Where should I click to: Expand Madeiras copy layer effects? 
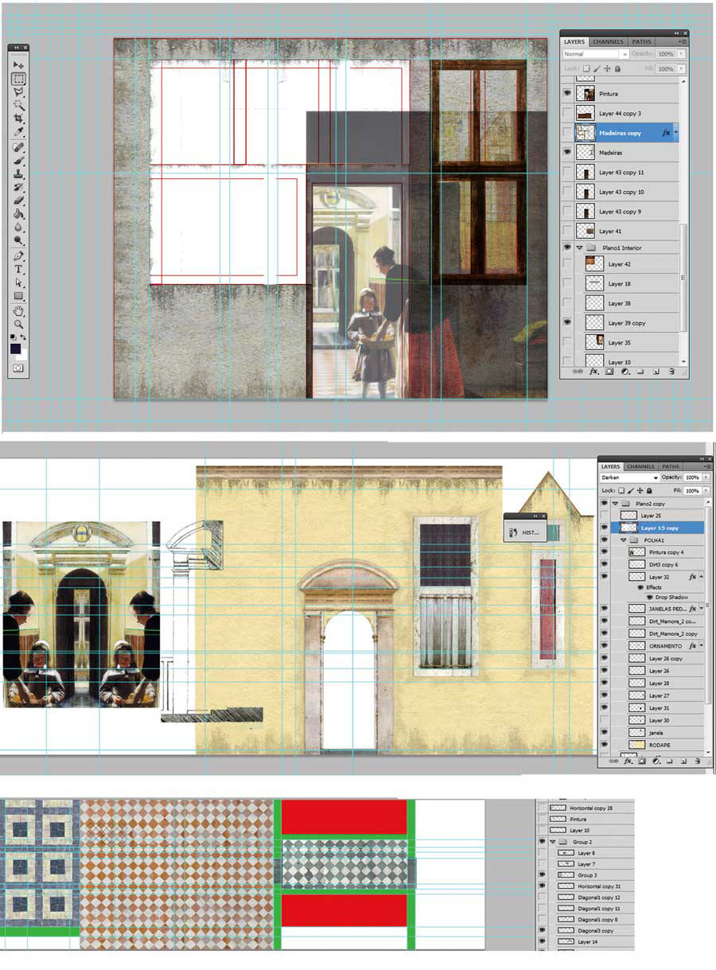click(676, 133)
